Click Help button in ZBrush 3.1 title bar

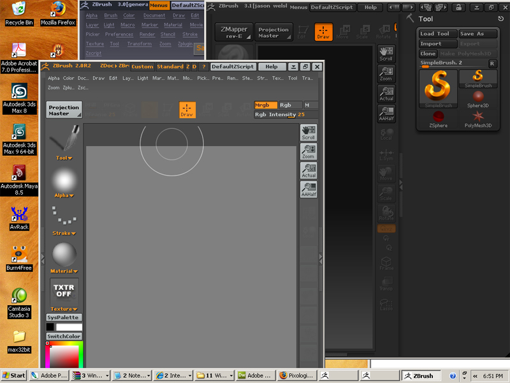pyautogui.click(x=370, y=7)
